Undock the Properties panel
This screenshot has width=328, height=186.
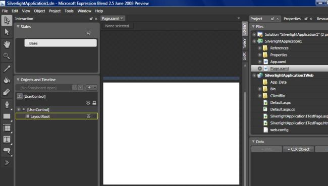coord(306,19)
